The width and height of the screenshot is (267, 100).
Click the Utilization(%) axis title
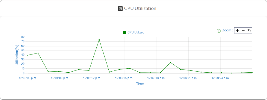pos(17,55)
